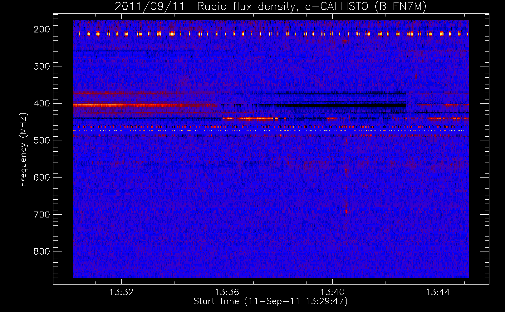Click the plot title "2011/09/11 Radio flux density, e-CALLISTO (BLEN7M)"

271,6
